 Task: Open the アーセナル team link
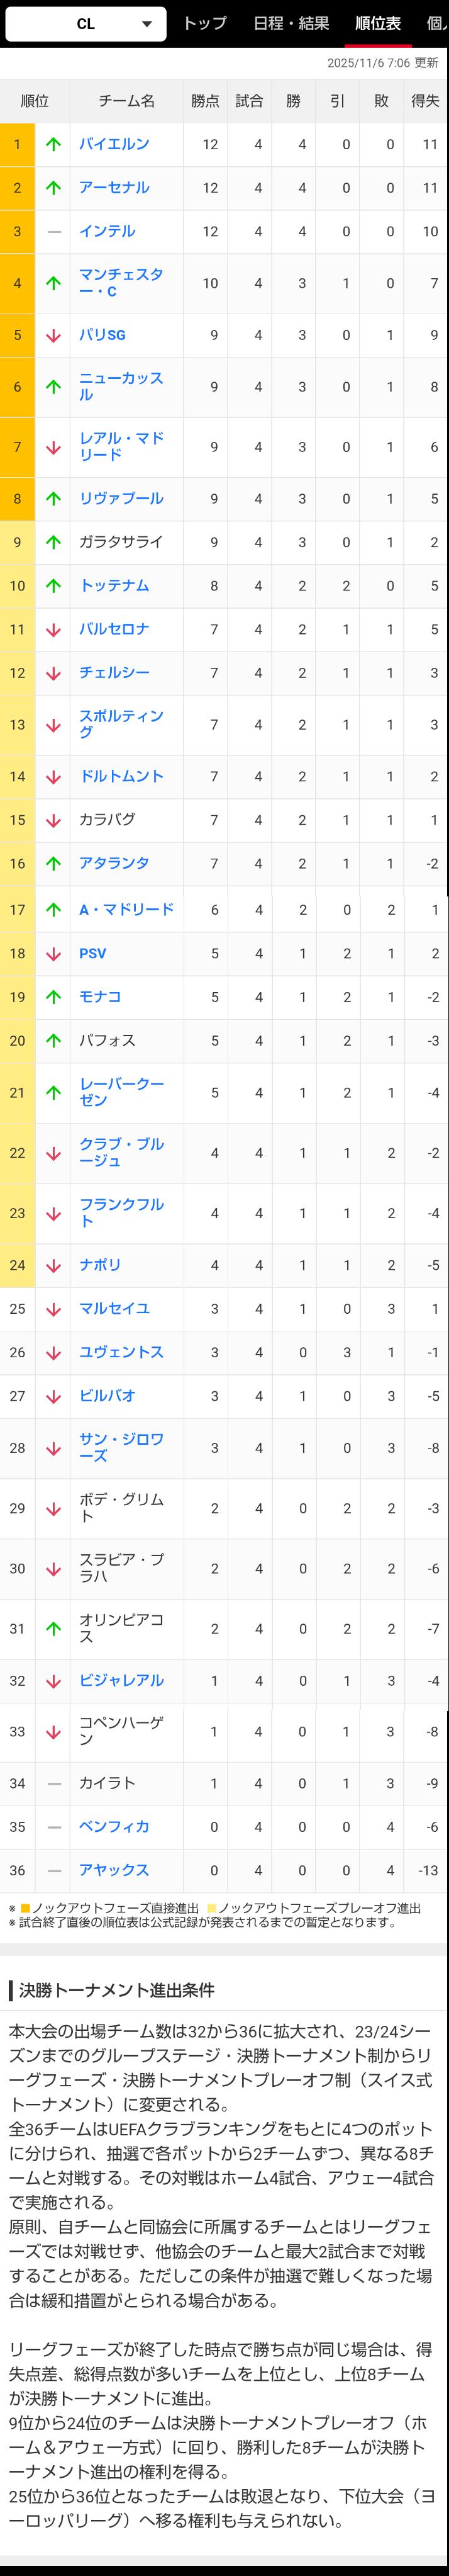pyautogui.click(x=114, y=188)
